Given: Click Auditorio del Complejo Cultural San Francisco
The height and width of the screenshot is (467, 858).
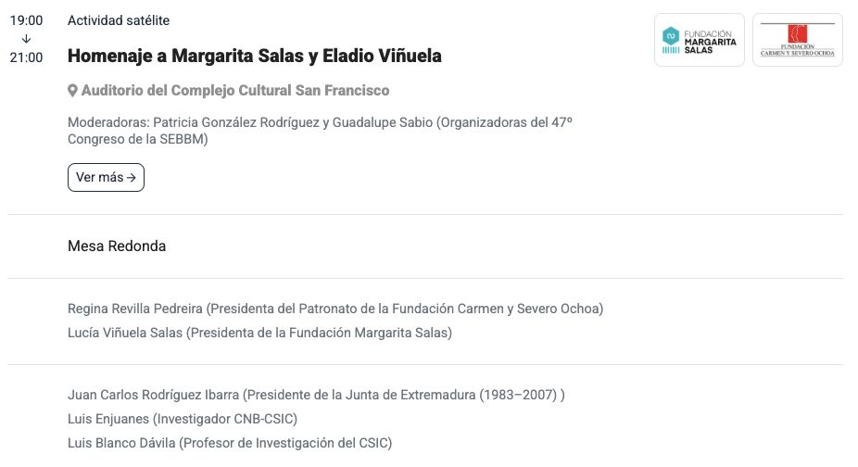Looking at the screenshot, I should [x=235, y=91].
